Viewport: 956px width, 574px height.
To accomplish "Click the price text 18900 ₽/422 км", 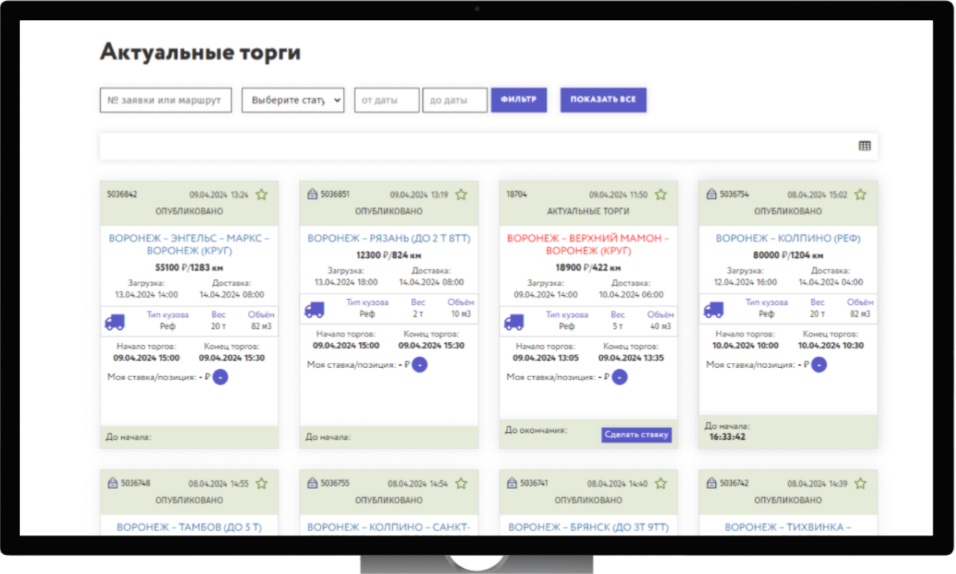I will (588, 267).
